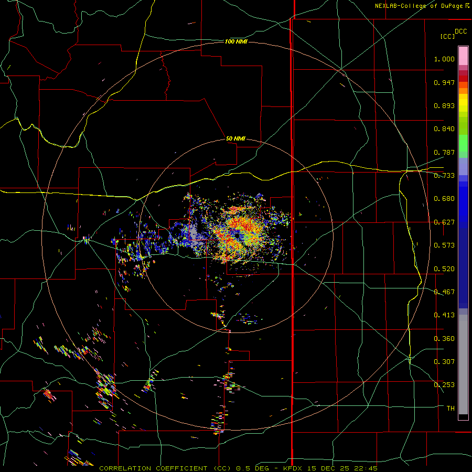The height and width of the screenshot is (472, 472).
Task: Pick the red swatch on the color bar
Action: (463, 78)
